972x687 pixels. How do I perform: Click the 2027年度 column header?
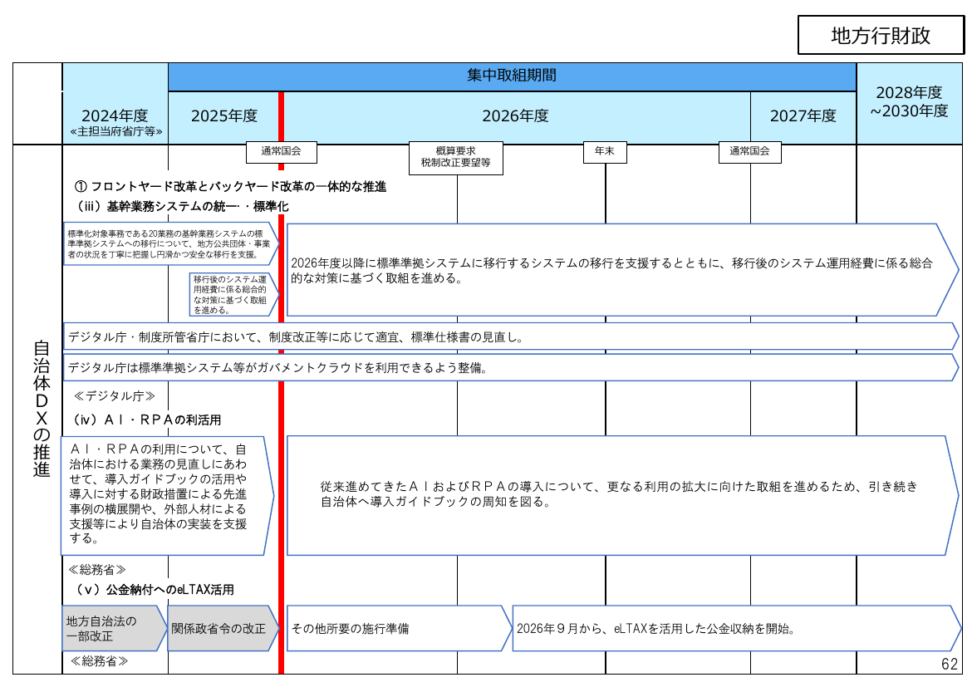tap(803, 116)
